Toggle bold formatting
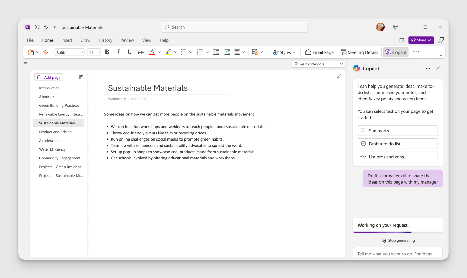This screenshot has width=467, height=278. point(107,52)
